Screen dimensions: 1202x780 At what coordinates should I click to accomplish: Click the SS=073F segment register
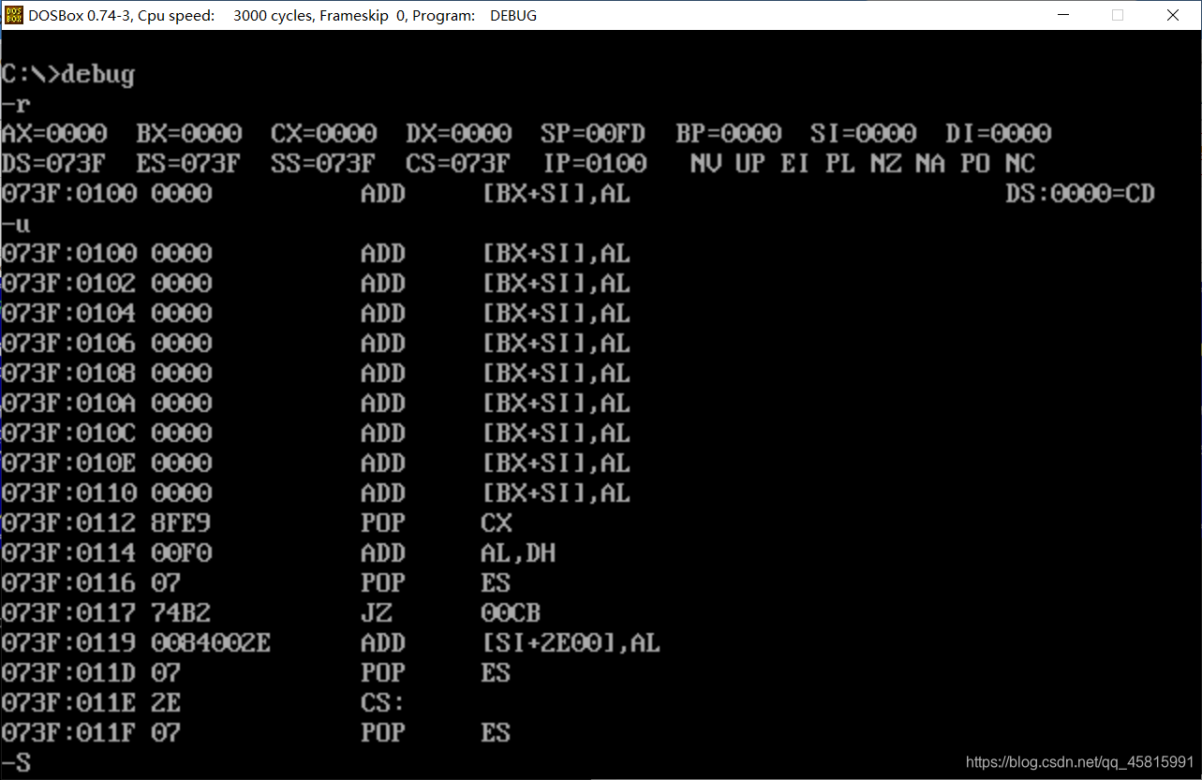pyautogui.click(x=323, y=163)
